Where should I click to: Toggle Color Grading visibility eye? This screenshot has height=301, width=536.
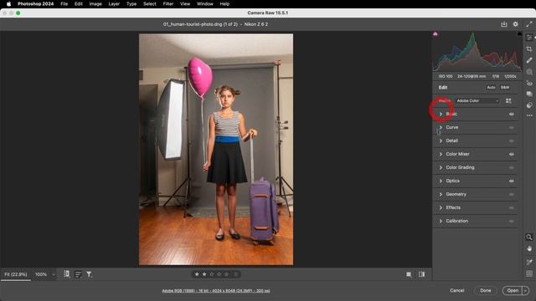pos(512,167)
